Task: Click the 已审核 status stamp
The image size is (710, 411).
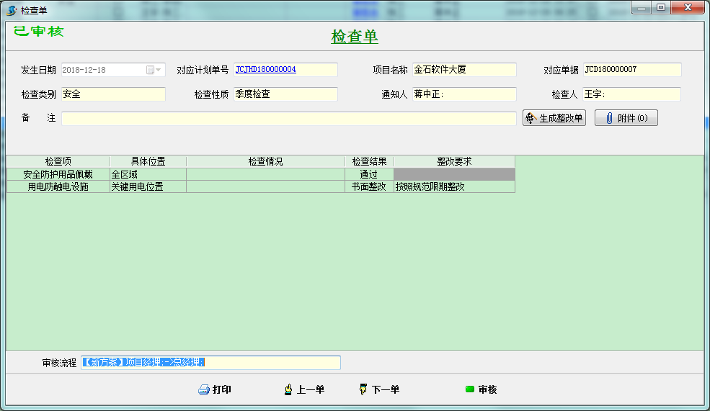Action: click(38, 31)
